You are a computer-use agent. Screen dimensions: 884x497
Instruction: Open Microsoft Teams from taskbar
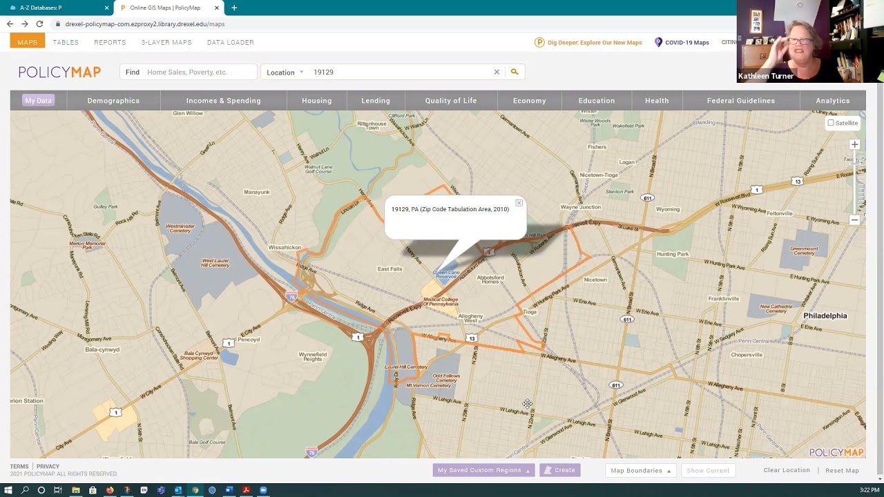(x=161, y=490)
